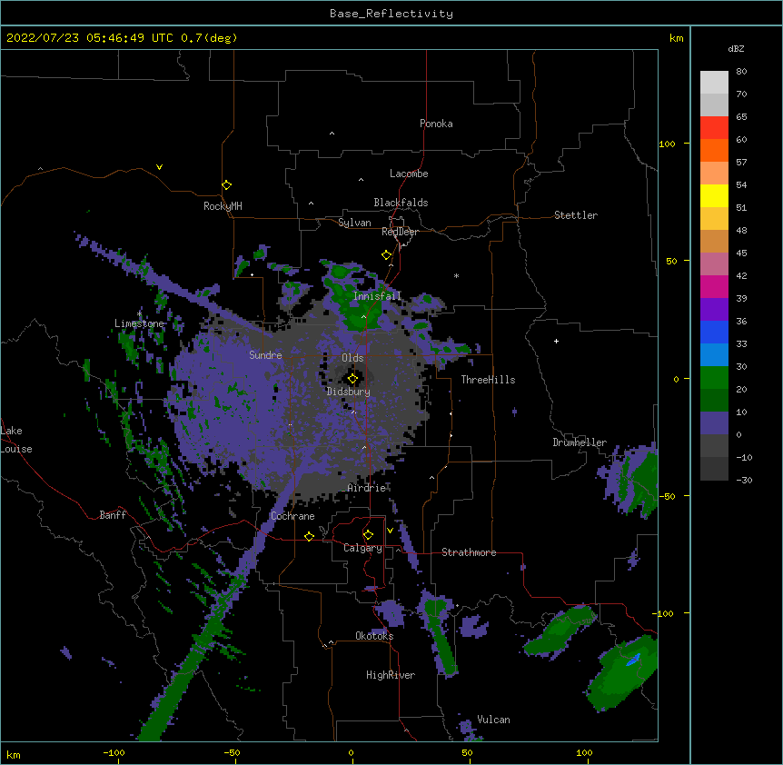This screenshot has width=783, height=765.
Task: Click the Innisfail city label
Action: pos(378,296)
